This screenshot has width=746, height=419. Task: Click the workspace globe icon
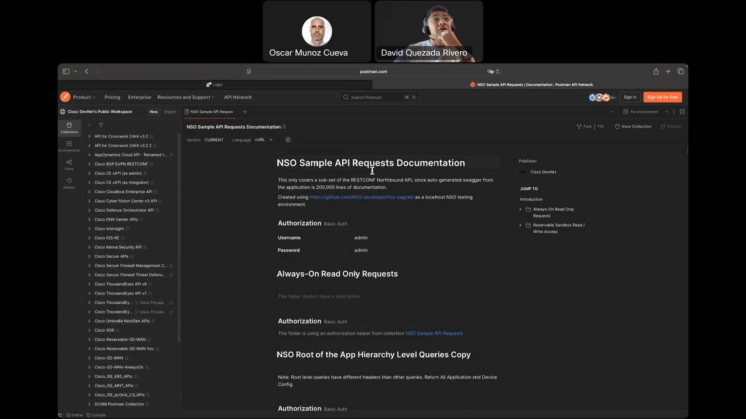(x=62, y=112)
